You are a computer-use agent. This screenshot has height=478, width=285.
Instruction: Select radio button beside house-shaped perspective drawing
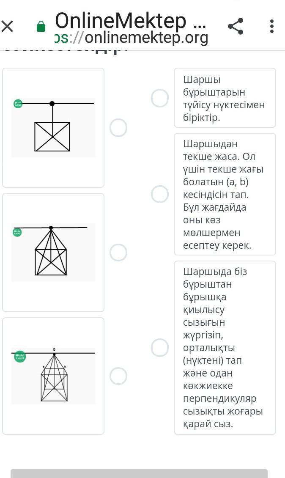tap(118, 253)
